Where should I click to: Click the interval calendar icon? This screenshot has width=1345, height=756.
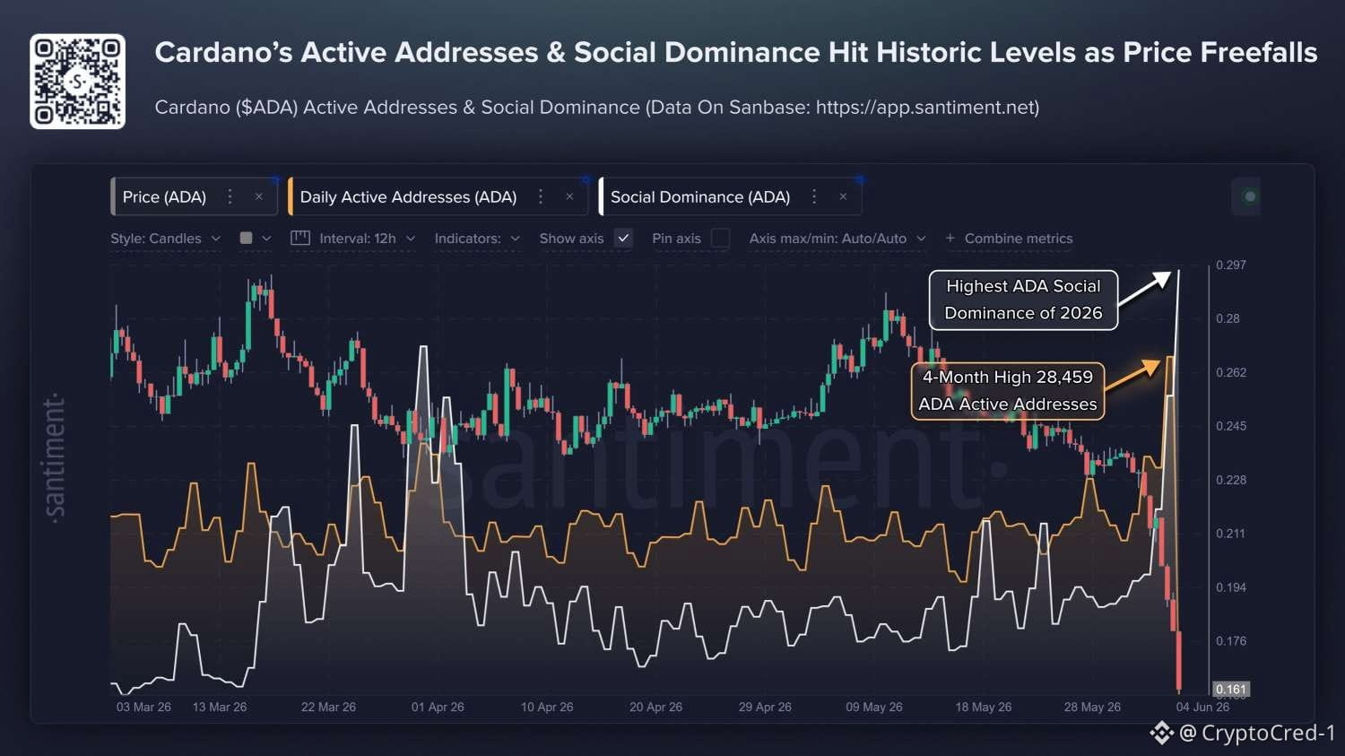pyautogui.click(x=300, y=239)
